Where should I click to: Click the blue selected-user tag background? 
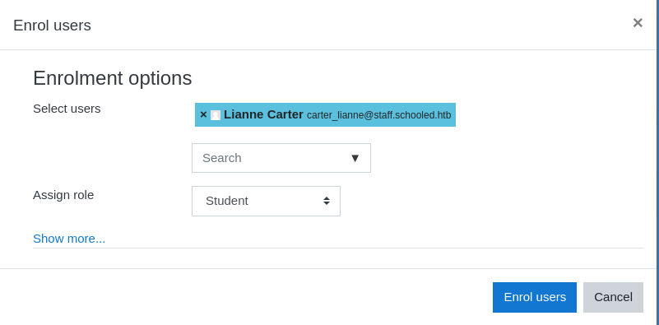click(325, 115)
